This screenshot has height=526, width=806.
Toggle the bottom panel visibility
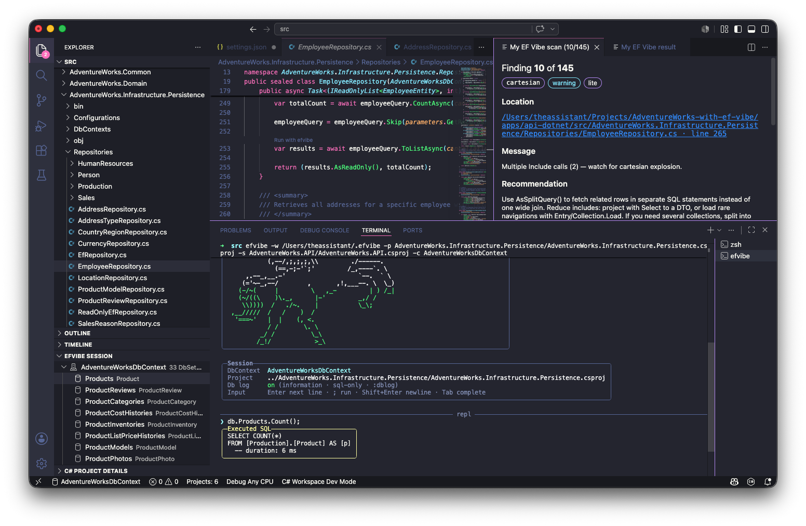click(751, 29)
